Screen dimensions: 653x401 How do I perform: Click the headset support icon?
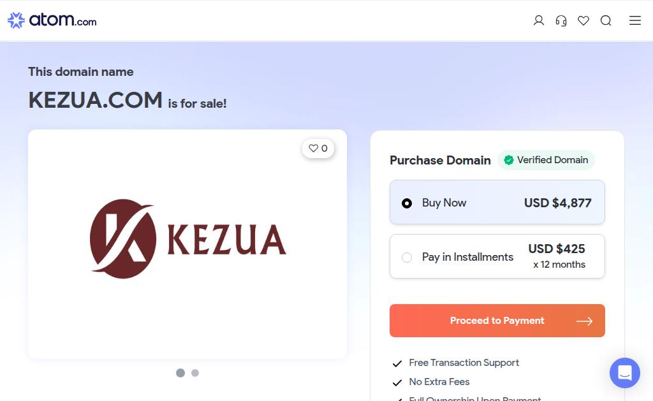tap(561, 21)
